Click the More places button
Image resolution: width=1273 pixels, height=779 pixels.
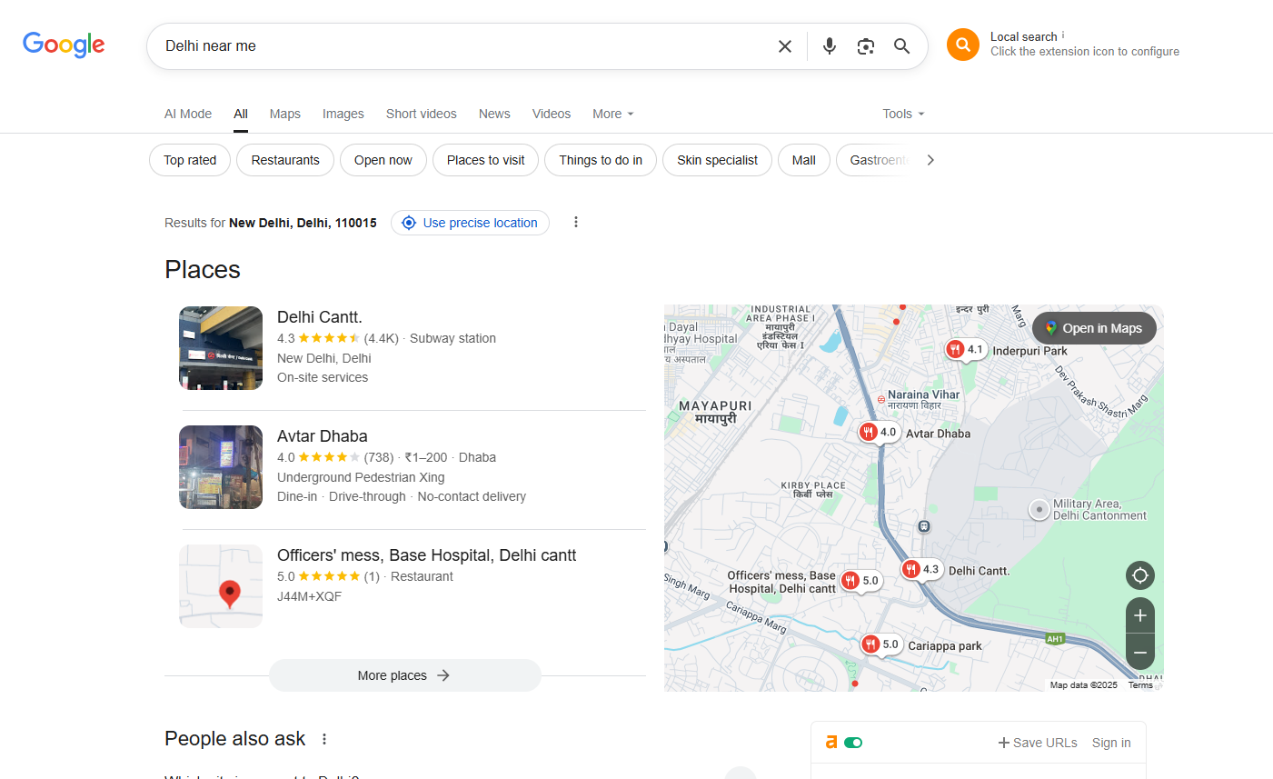(404, 675)
